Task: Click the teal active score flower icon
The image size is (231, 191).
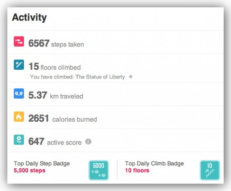Action: tap(19, 140)
